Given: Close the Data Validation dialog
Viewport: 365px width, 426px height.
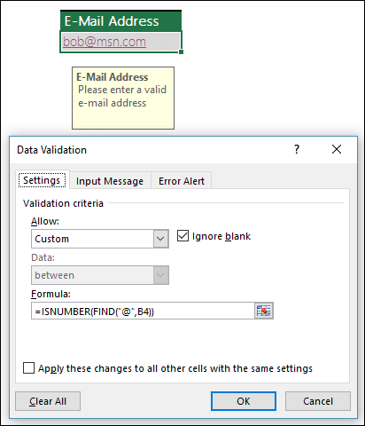Looking at the screenshot, I should pos(337,149).
